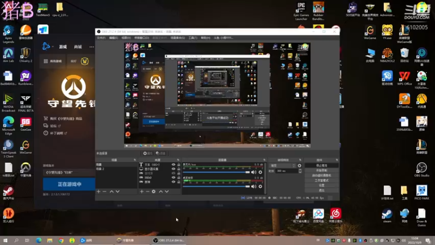Open the Help menu in OBS
The width and height of the screenshot is (435, 245).
click(x=206, y=38)
